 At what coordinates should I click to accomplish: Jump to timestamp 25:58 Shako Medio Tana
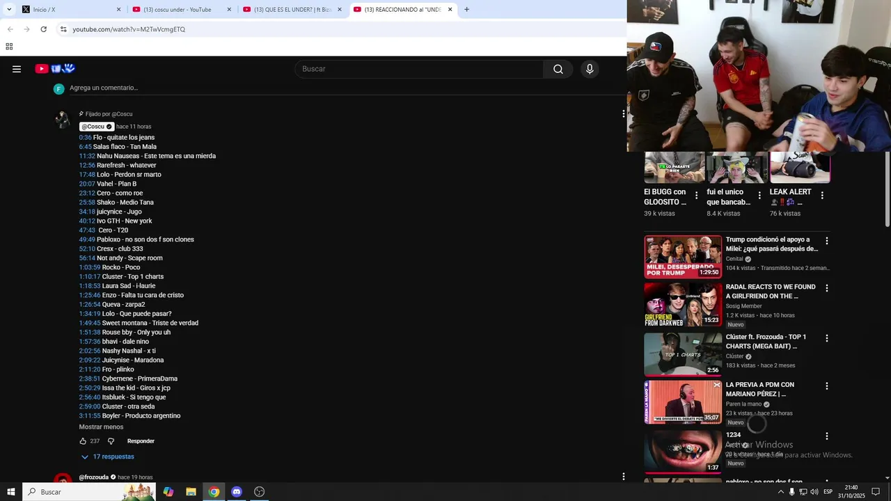tap(87, 202)
